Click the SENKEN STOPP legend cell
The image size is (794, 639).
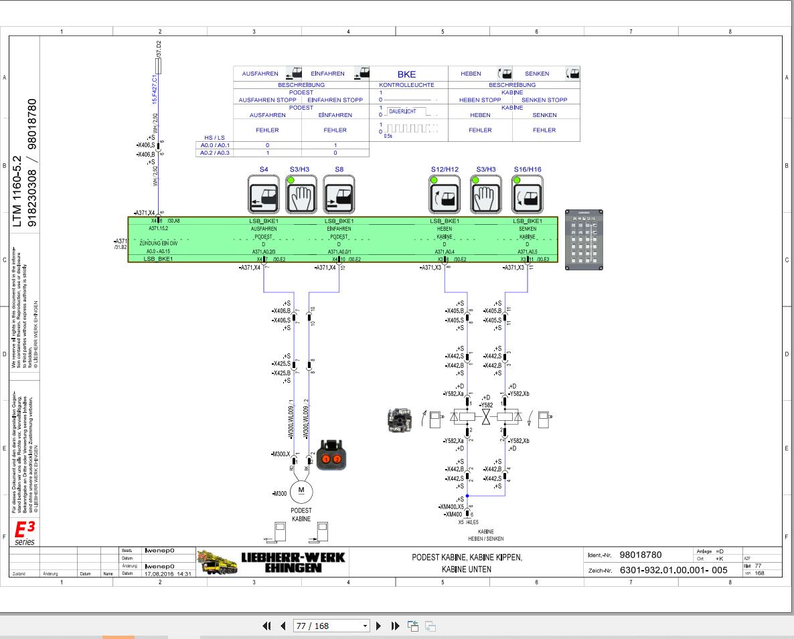click(544, 100)
